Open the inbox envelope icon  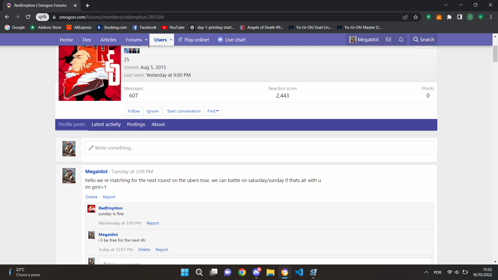tap(388, 40)
